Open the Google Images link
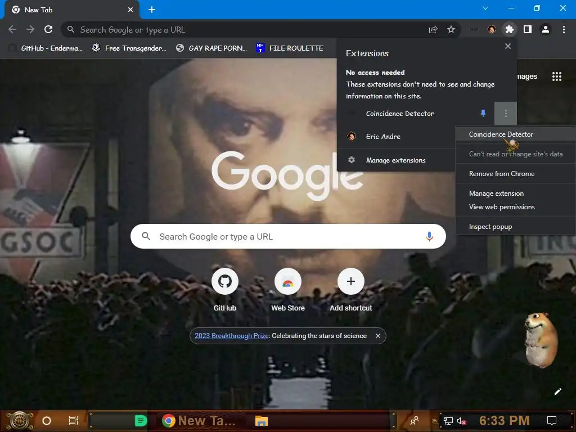The image size is (576, 432). [x=527, y=76]
